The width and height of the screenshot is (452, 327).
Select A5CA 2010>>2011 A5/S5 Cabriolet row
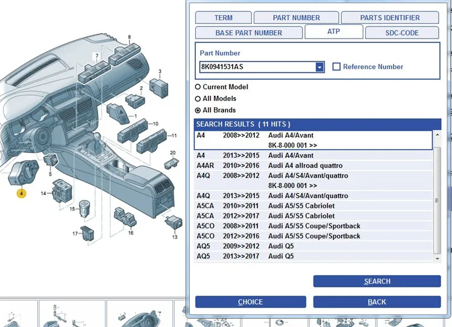[313, 206]
